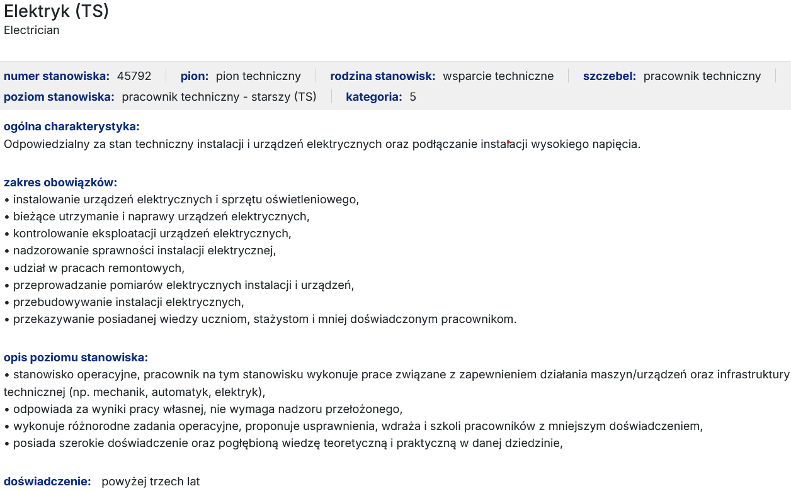Click the przebudowywanie instalacji elektrycznych item
791x491 pixels.
pos(128,302)
